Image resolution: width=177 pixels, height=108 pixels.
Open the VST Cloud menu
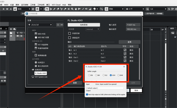pos(56,5)
